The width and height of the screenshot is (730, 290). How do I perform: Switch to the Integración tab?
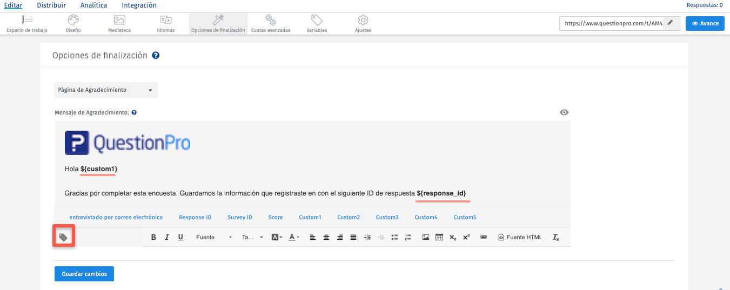[x=139, y=5]
